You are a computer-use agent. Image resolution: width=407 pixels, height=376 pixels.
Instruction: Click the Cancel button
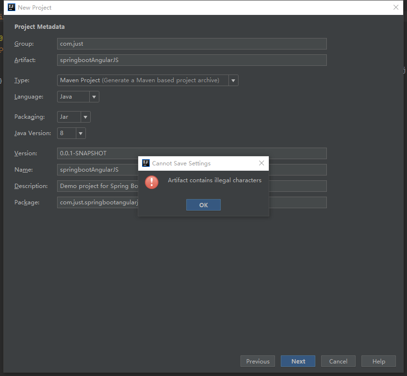coord(338,361)
